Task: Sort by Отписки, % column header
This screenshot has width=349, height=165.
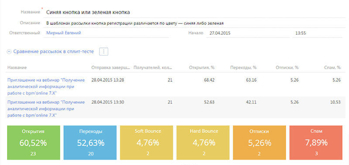Action: [x=287, y=68]
